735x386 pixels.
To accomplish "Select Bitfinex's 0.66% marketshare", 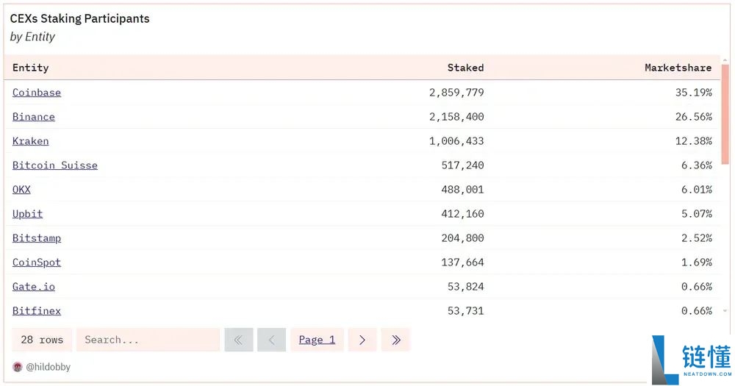I will tap(697, 311).
